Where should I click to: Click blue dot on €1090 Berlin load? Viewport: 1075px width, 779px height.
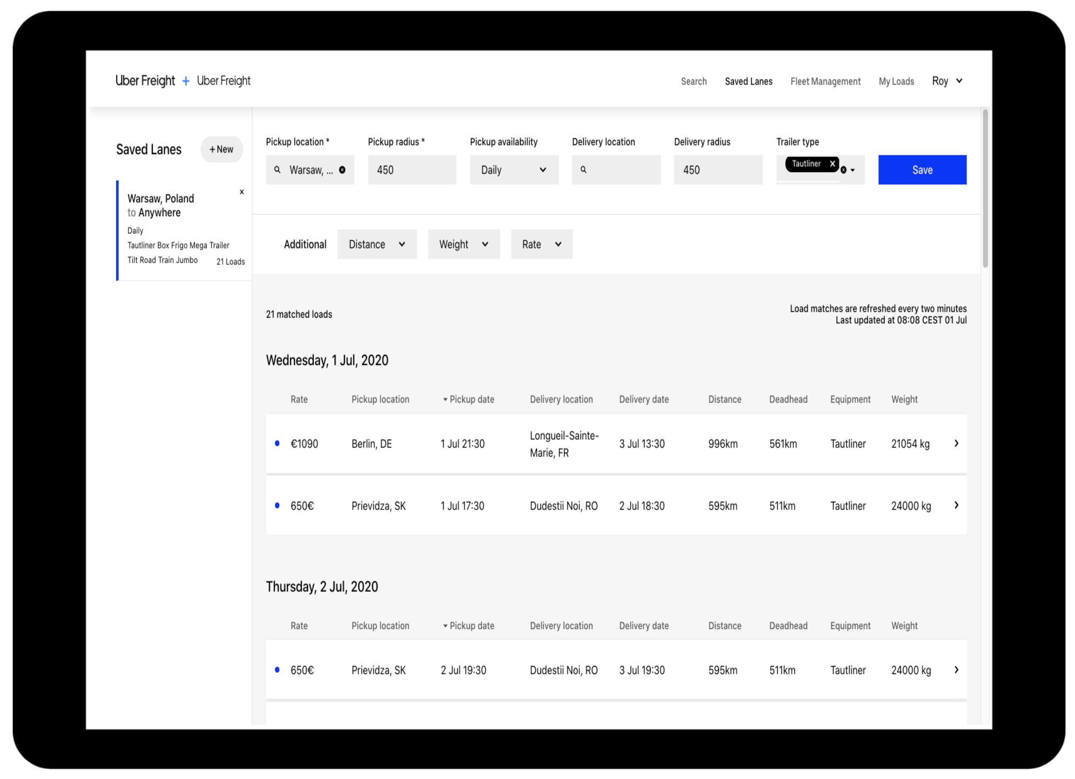coord(277,444)
